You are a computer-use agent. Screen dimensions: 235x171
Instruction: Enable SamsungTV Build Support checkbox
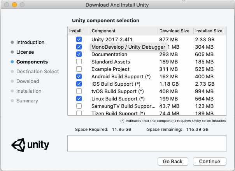tap(79, 106)
